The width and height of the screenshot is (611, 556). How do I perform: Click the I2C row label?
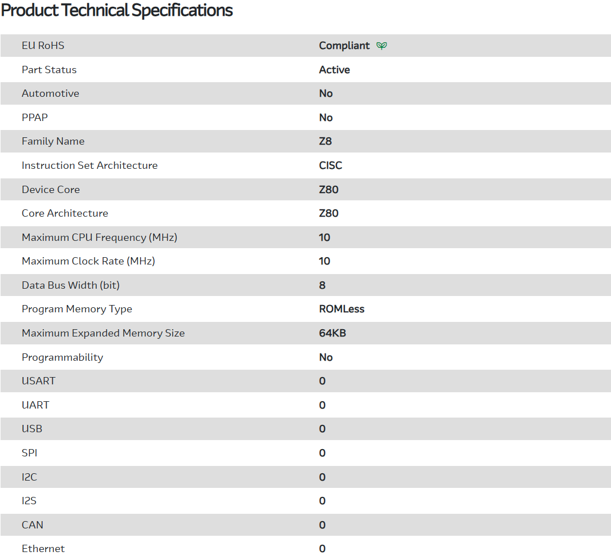(29, 477)
